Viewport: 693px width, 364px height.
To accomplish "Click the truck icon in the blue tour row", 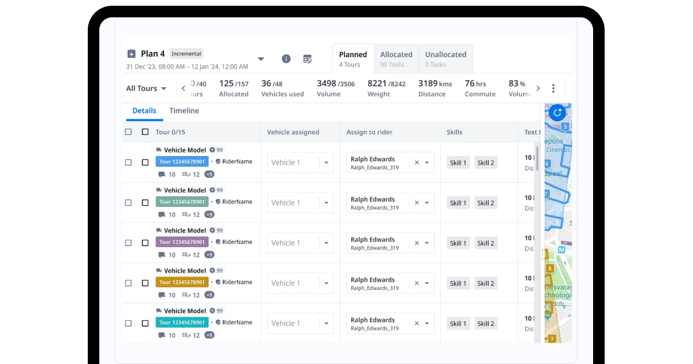I will pyautogui.click(x=159, y=150).
